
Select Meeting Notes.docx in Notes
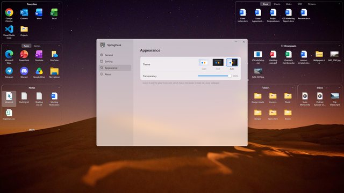(x=54, y=99)
